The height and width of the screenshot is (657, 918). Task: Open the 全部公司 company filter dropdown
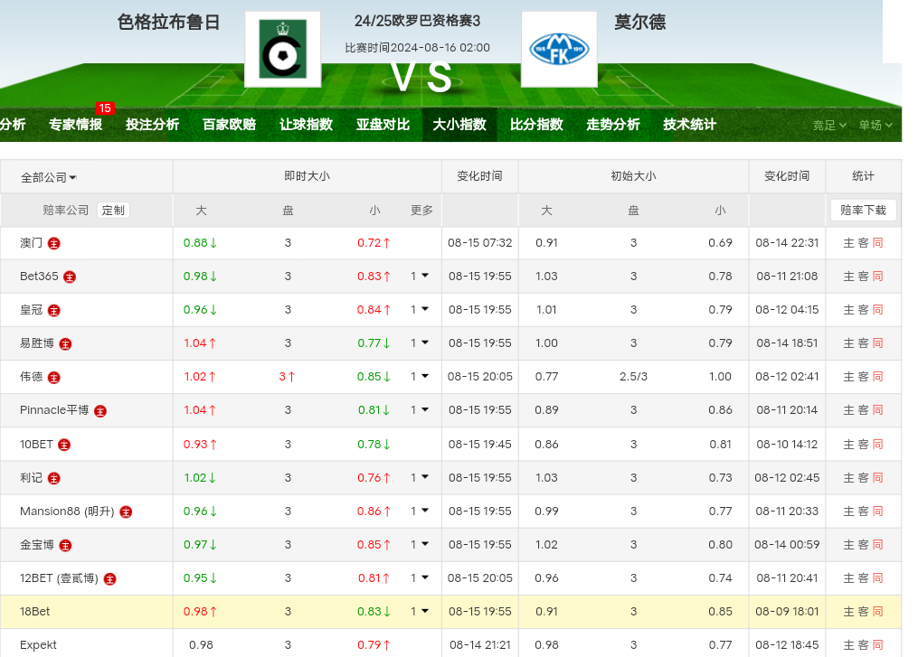point(49,177)
